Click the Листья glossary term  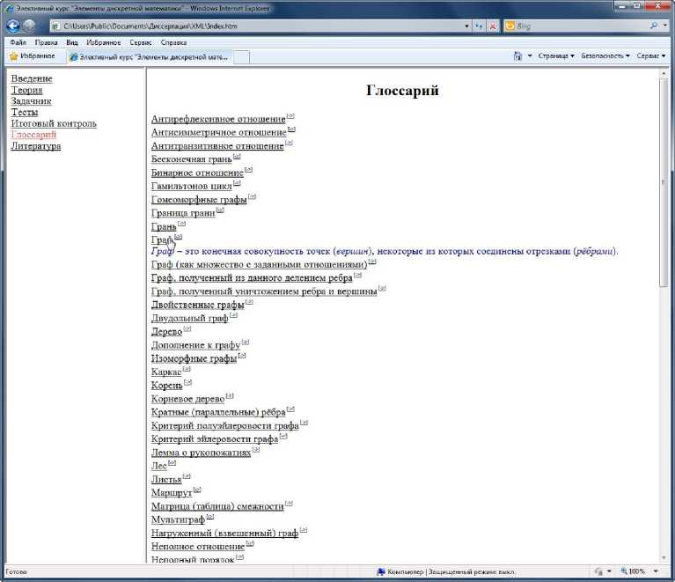click(166, 480)
